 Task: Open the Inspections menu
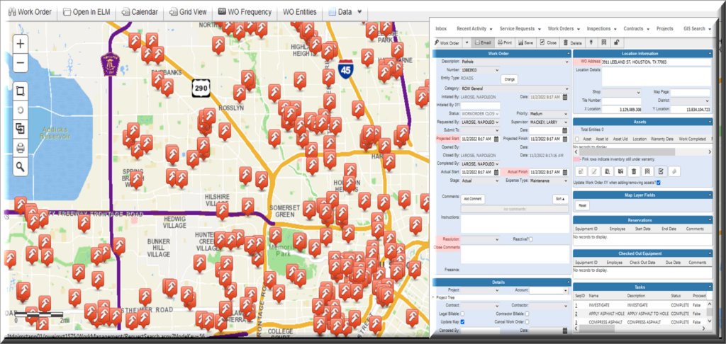[601, 28]
